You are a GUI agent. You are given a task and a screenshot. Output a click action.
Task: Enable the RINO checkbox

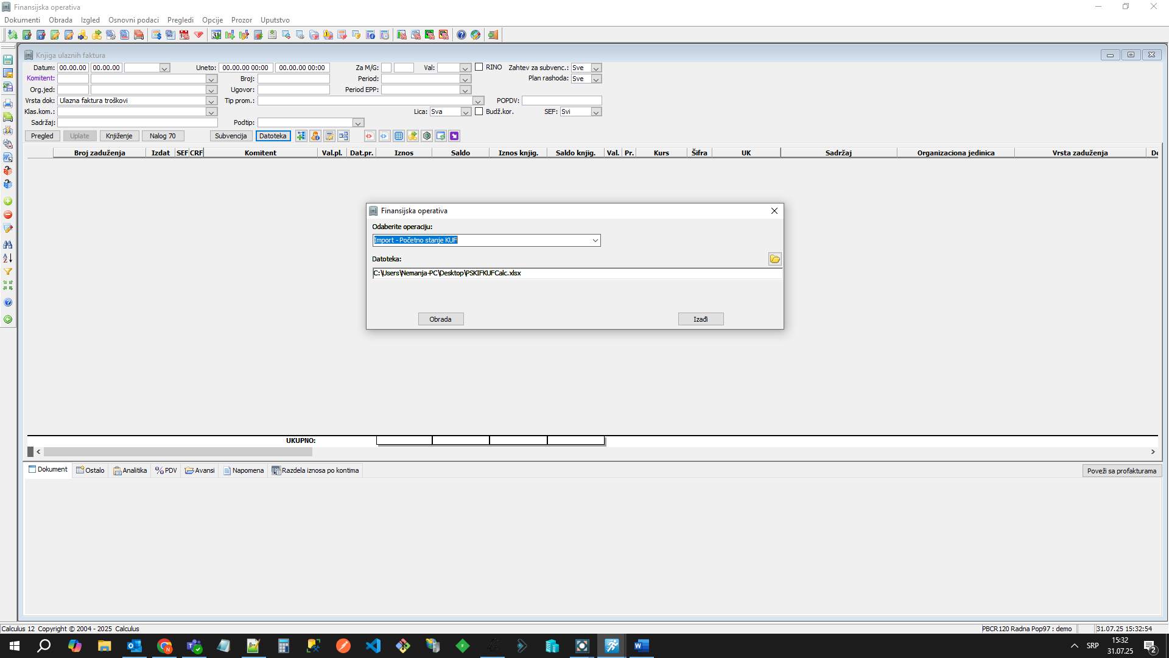point(479,67)
